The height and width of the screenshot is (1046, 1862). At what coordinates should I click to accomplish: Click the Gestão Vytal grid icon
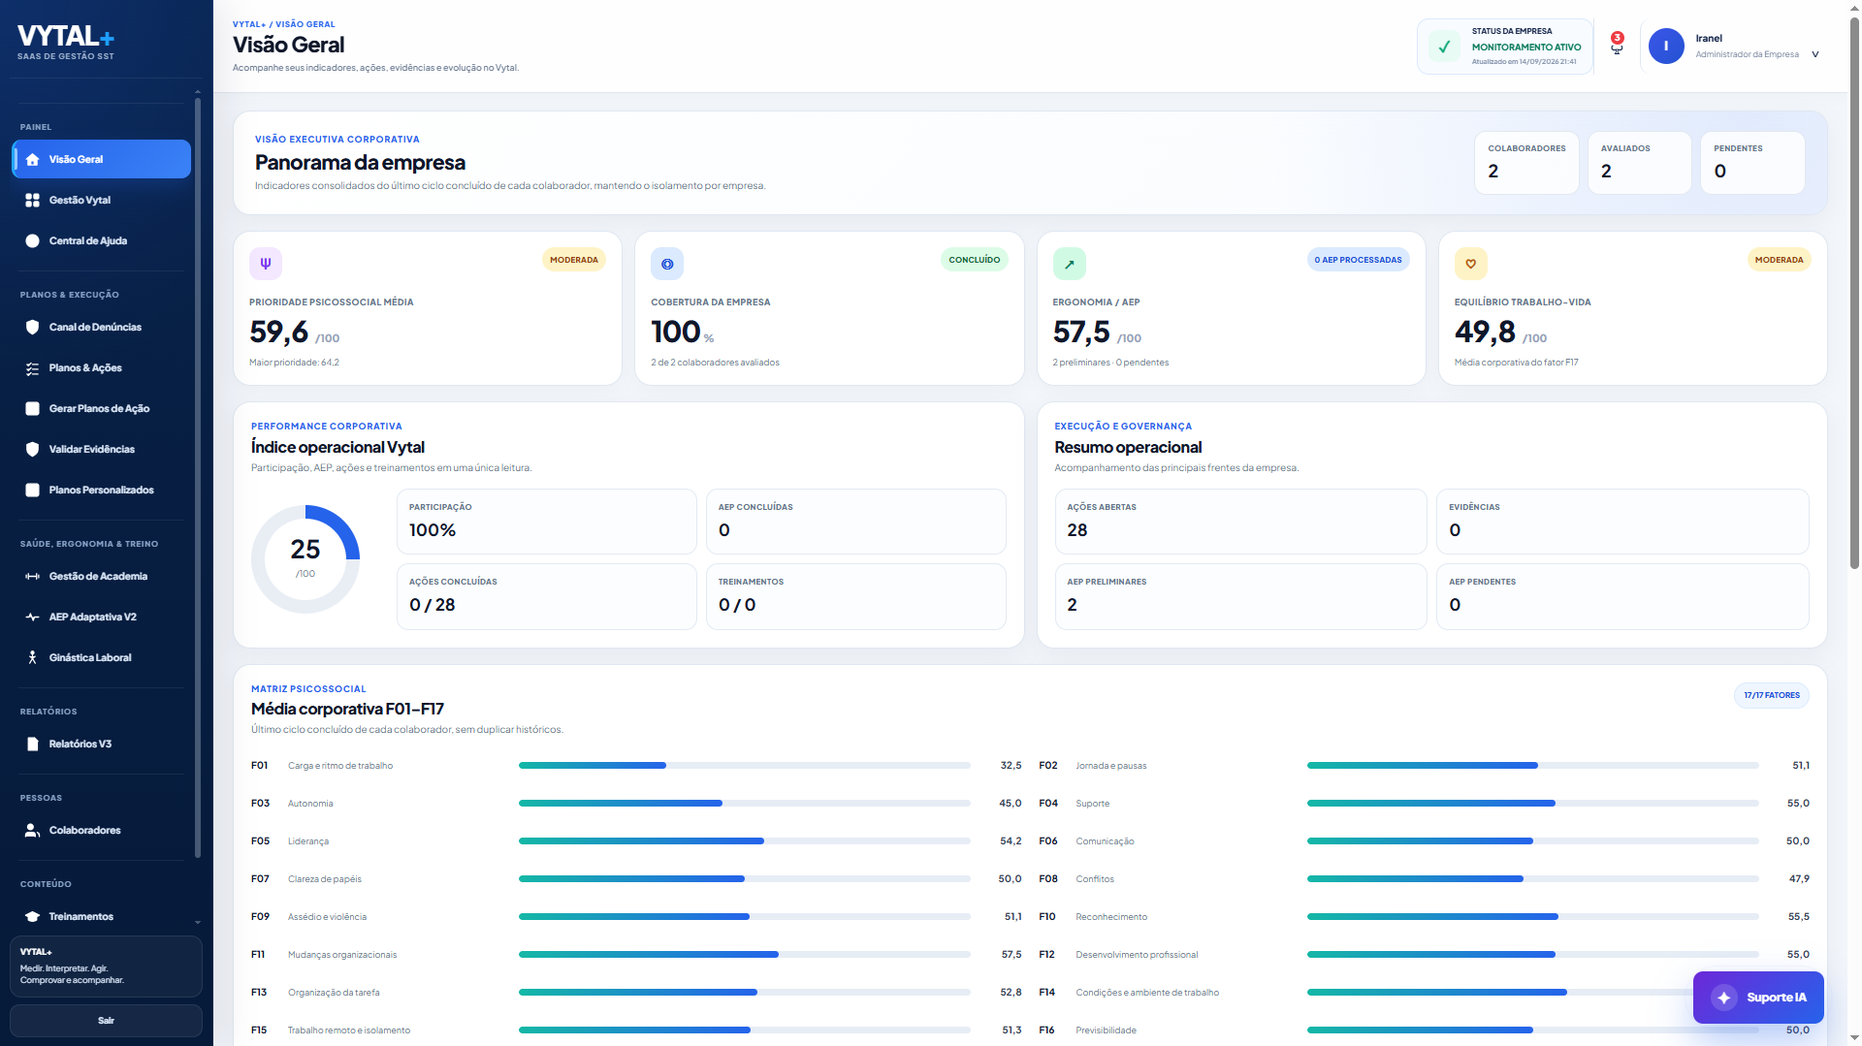coord(32,201)
